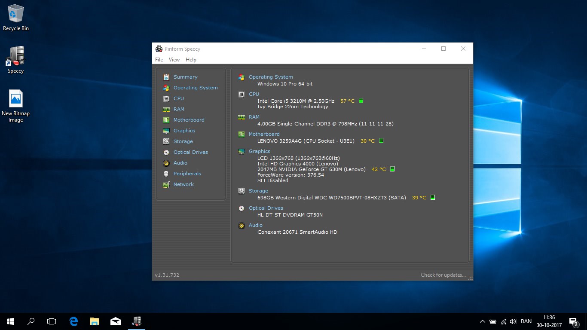Click the Windows flag icon beside Operating System heading

(x=242, y=77)
